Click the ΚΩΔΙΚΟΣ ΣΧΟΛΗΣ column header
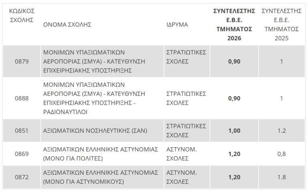This screenshot has height=192, width=308. coord(22,16)
